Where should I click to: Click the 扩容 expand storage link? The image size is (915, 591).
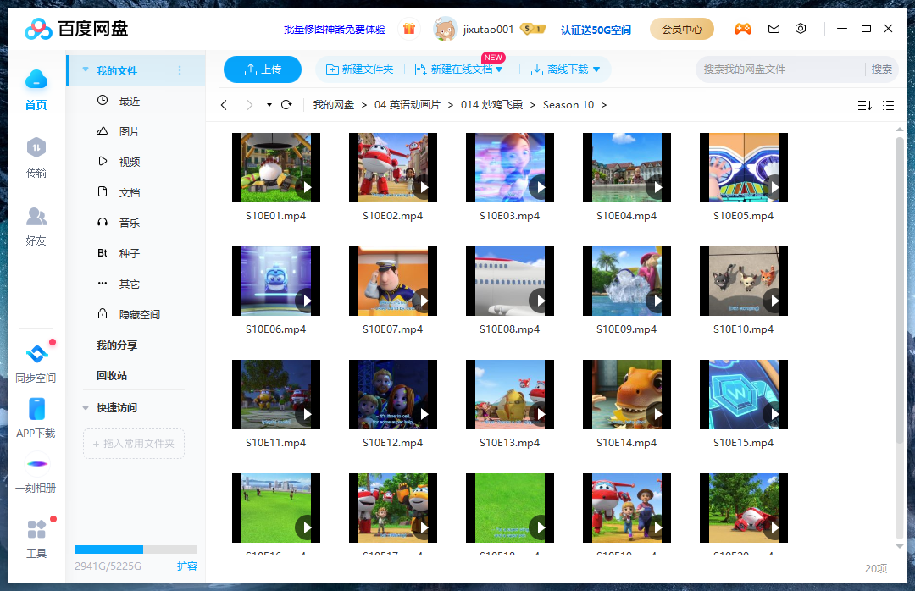[187, 566]
